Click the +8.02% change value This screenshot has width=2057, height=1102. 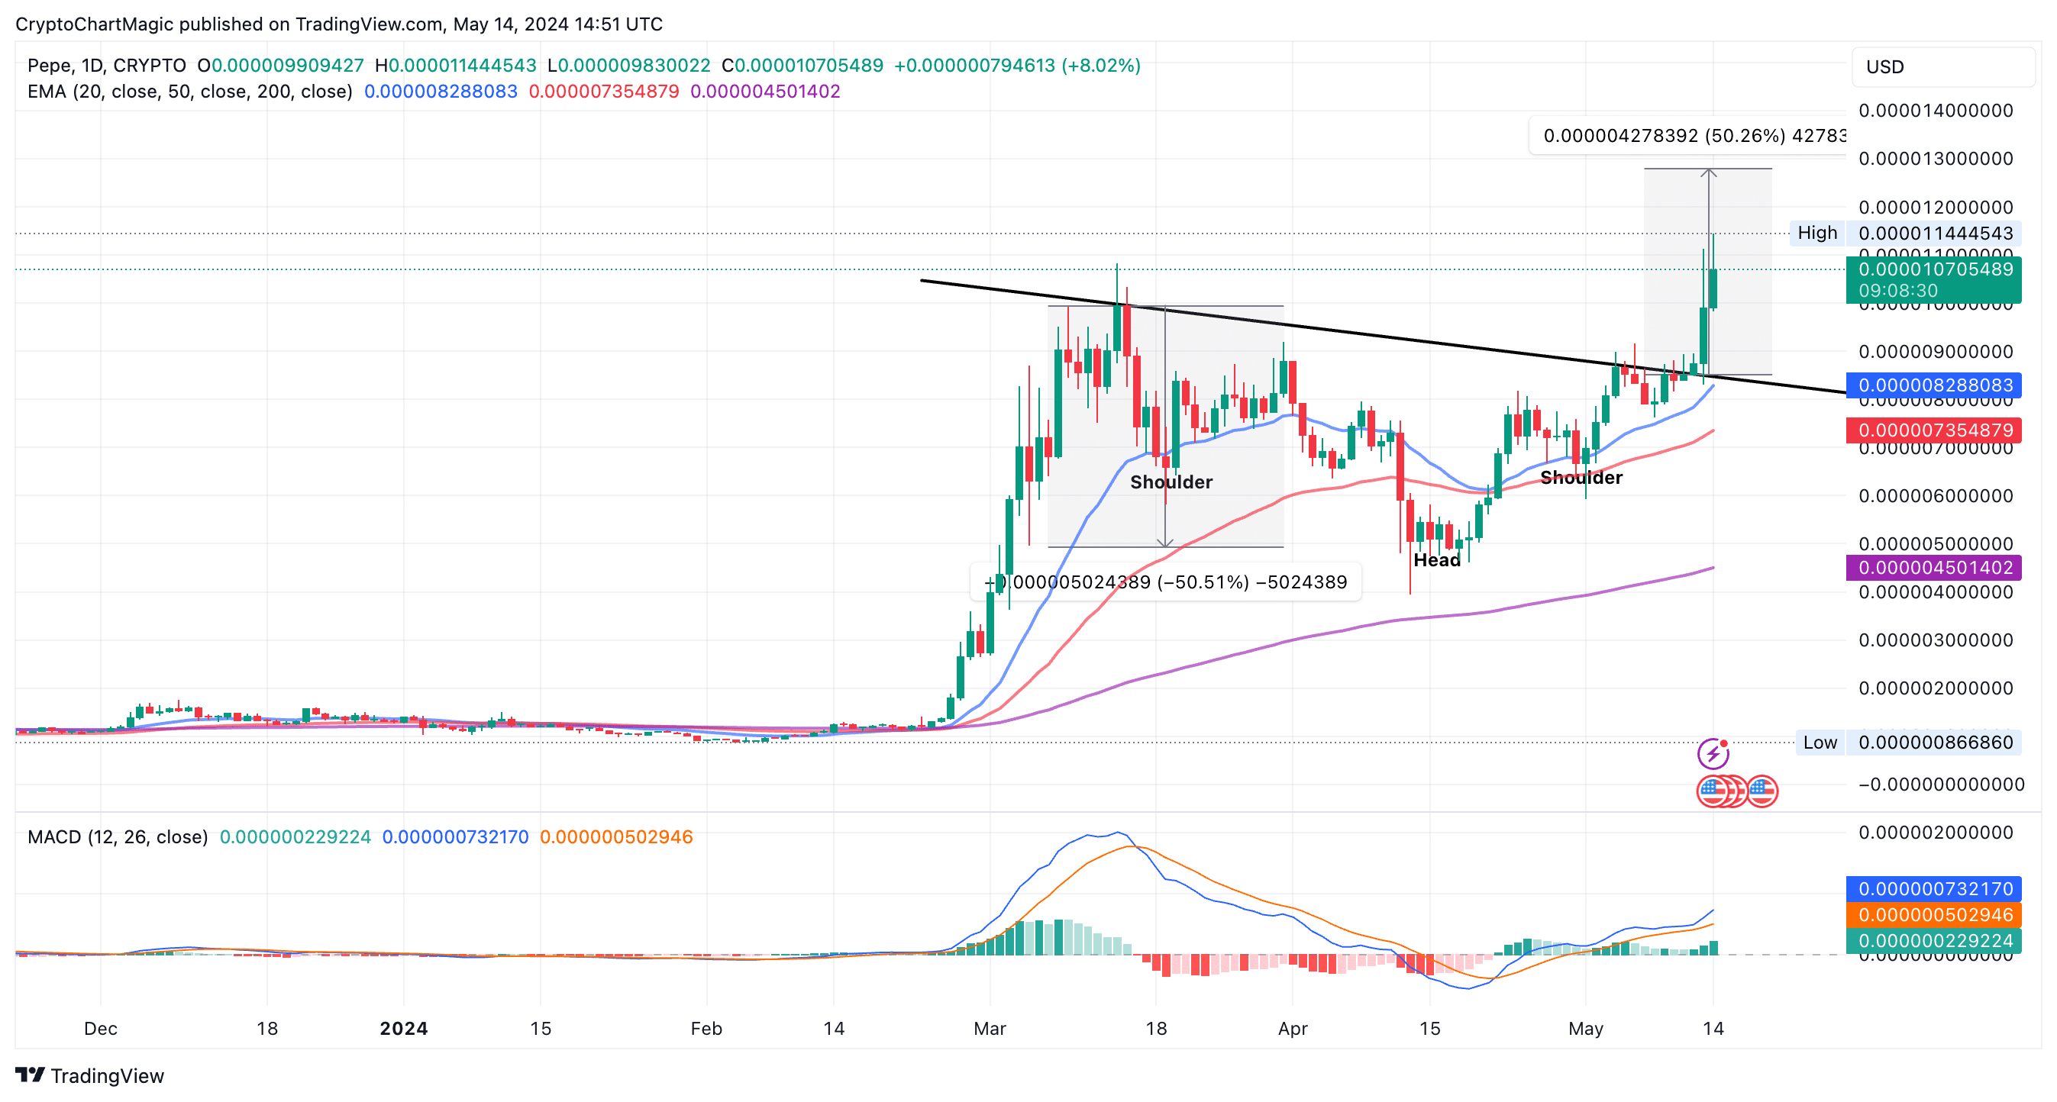[x=1101, y=66]
